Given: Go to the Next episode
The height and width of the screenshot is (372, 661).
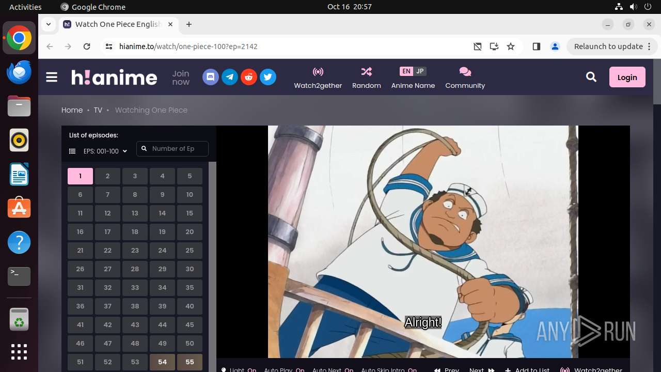Looking at the screenshot, I should tap(482, 369).
